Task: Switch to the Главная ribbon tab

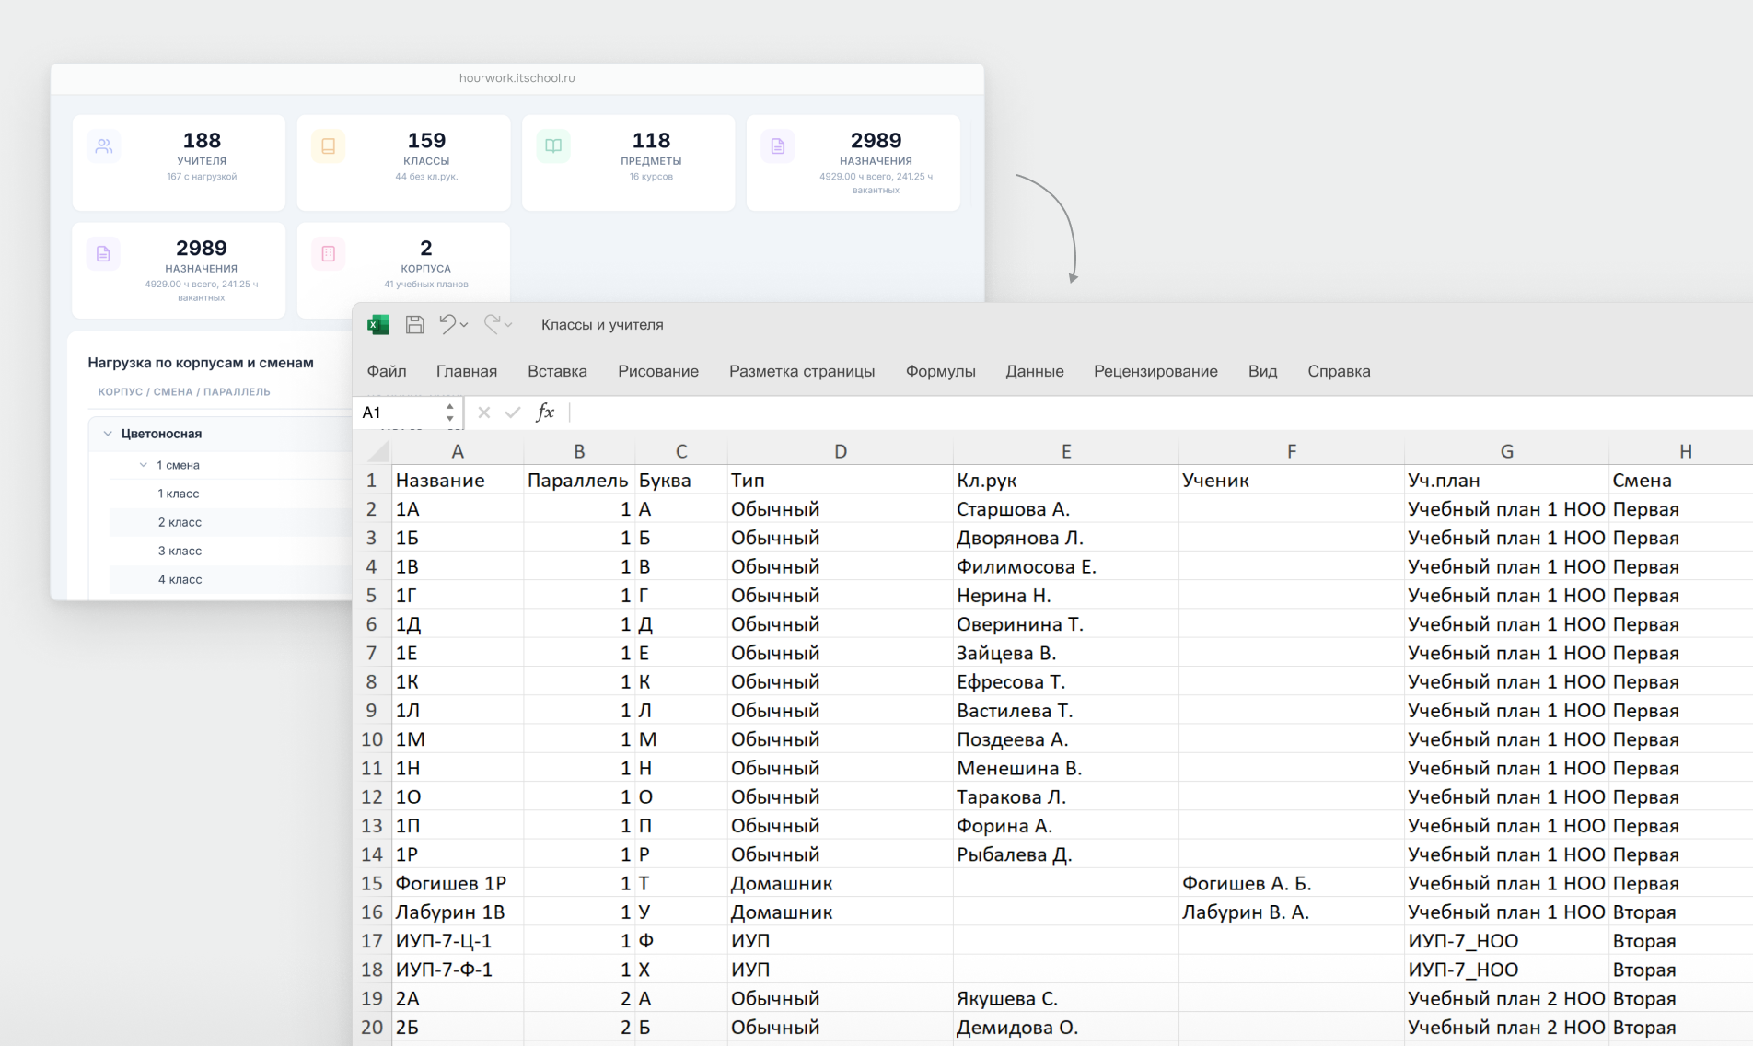Action: click(x=467, y=371)
